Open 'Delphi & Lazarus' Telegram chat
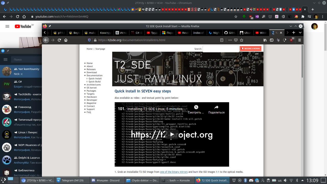 click(21, 160)
